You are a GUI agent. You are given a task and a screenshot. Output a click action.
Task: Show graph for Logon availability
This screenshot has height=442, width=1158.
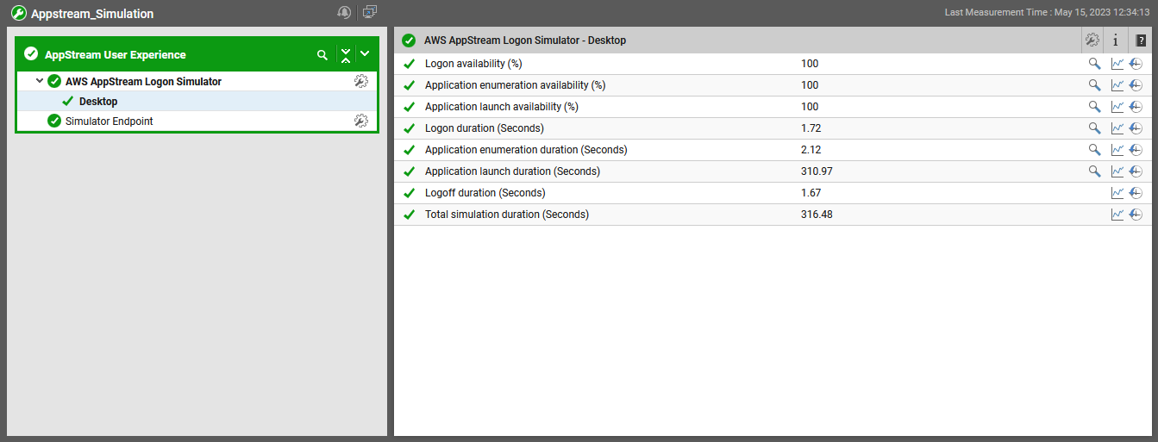(1117, 63)
